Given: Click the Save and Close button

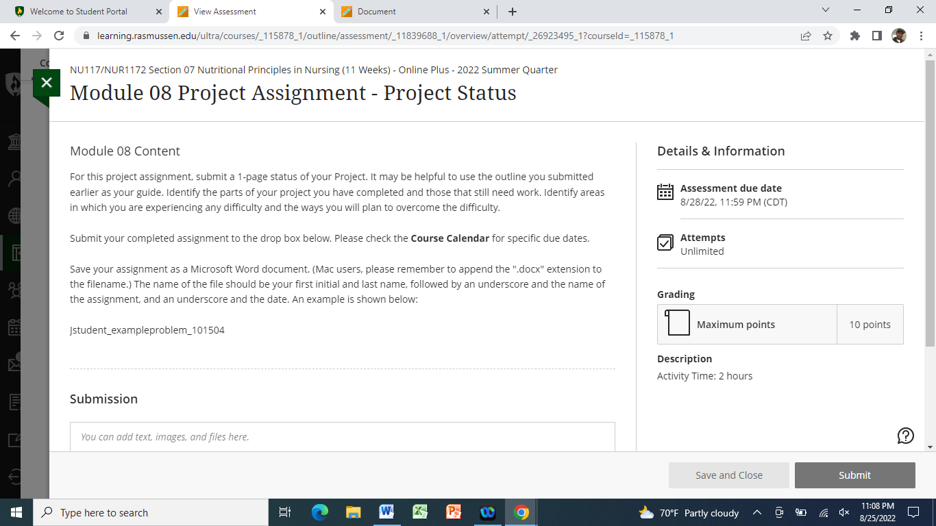Looking at the screenshot, I should coord(729,475).
